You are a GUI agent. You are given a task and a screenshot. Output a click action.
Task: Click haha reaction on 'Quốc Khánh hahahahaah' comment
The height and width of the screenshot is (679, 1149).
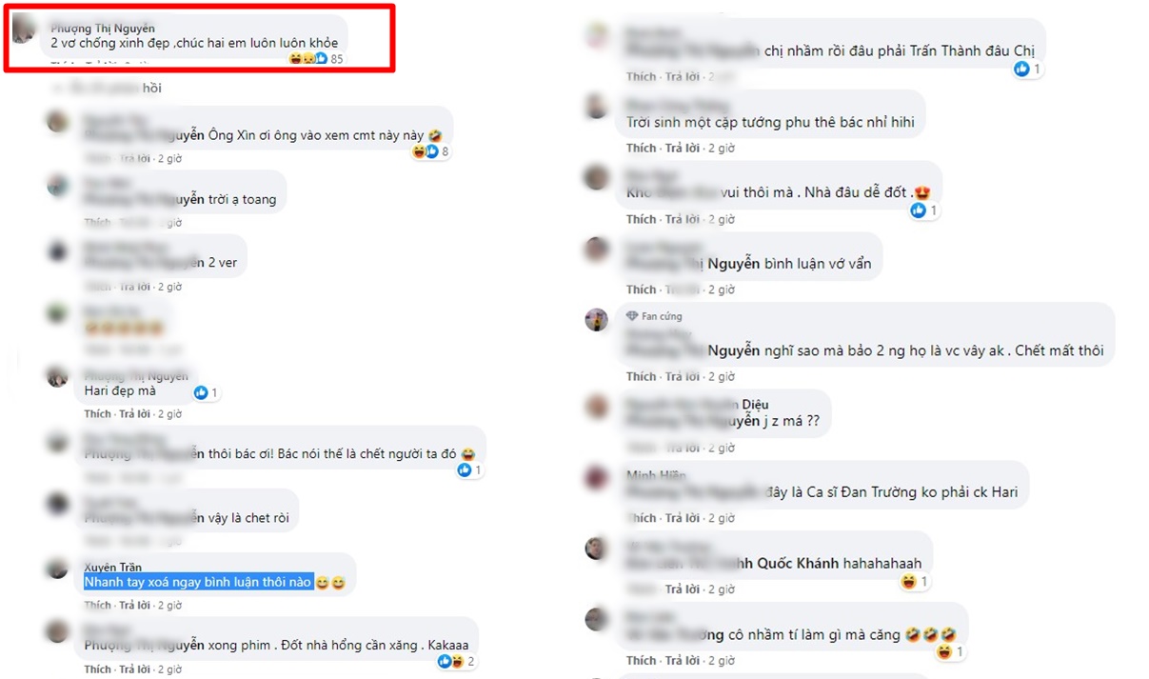908,581
